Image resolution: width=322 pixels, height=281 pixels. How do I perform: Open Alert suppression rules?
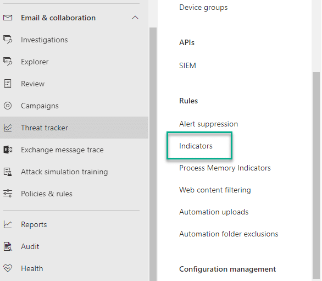click(208, 124)
